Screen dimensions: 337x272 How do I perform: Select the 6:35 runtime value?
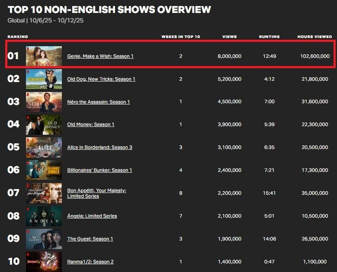tap(270, 147)
